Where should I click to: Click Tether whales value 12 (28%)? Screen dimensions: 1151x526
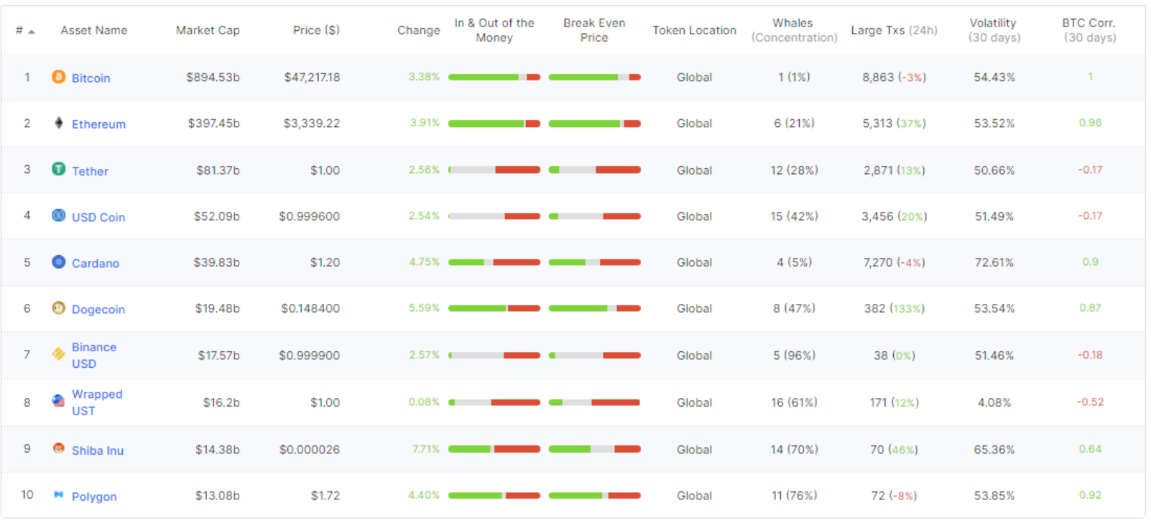(794, 170)
